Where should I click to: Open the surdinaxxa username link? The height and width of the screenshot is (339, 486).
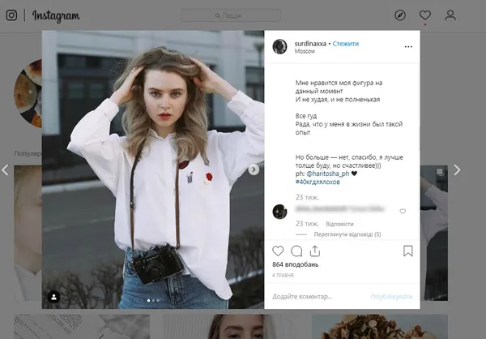[x=310, y=44]
